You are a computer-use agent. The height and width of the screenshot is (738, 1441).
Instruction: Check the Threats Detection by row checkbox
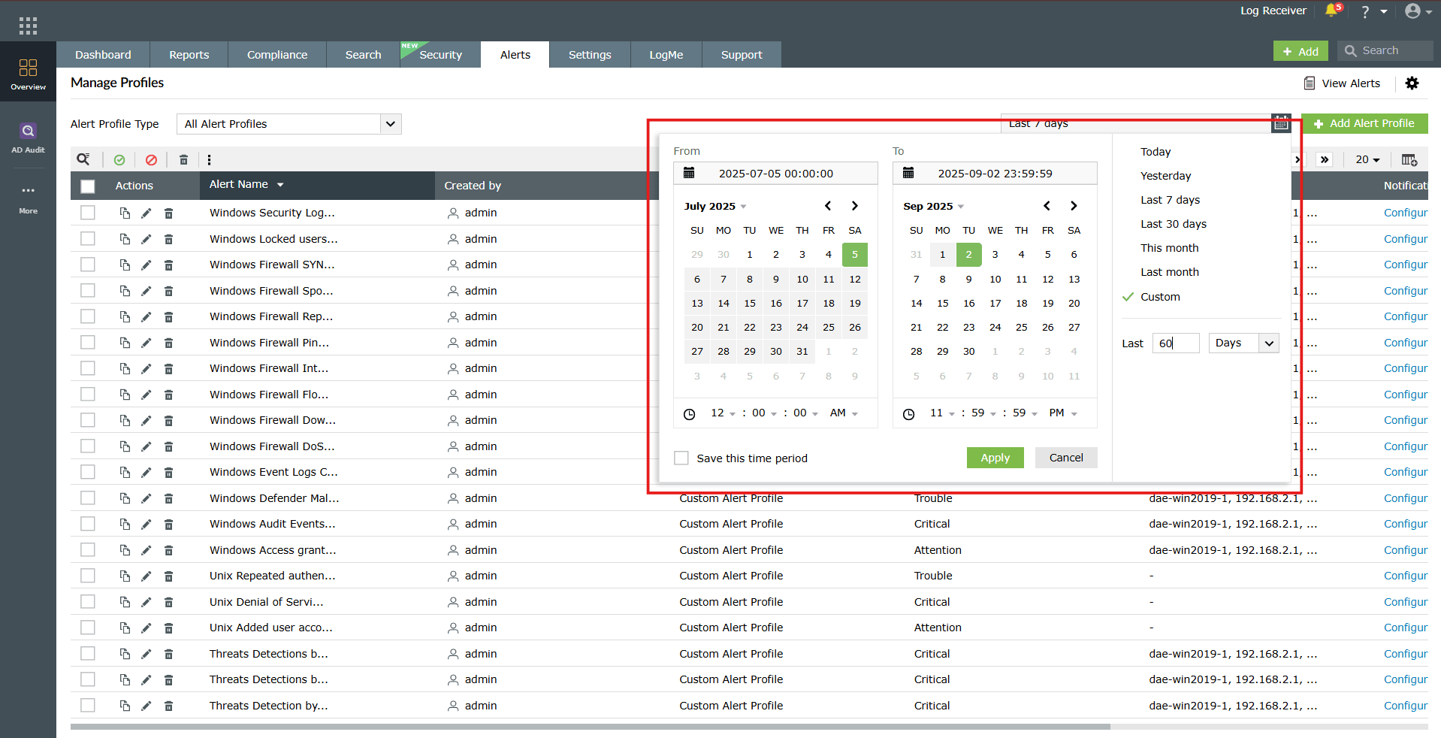(x=88, y=706)
